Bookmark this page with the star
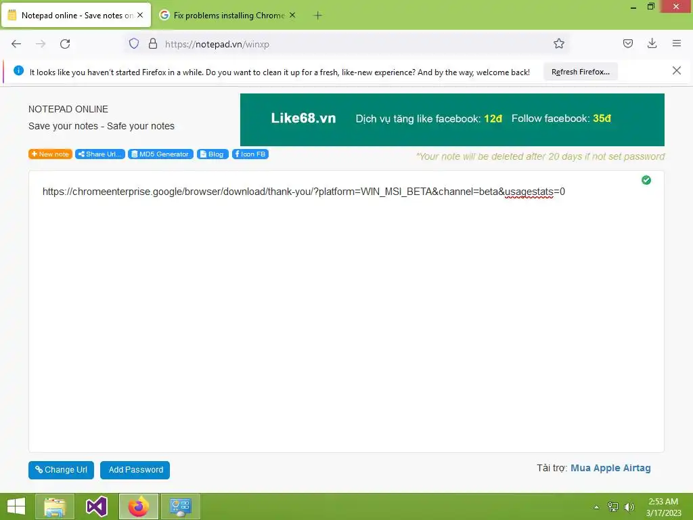 558,43
